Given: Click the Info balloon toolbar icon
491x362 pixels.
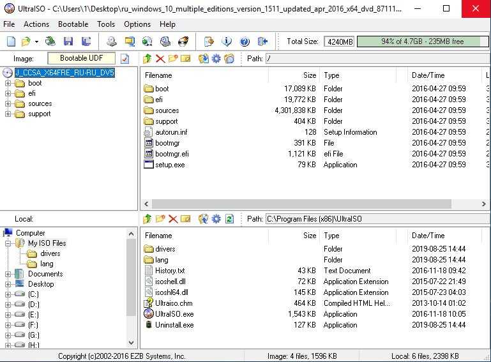Looking at the screenshot, I should click(227, 41).
